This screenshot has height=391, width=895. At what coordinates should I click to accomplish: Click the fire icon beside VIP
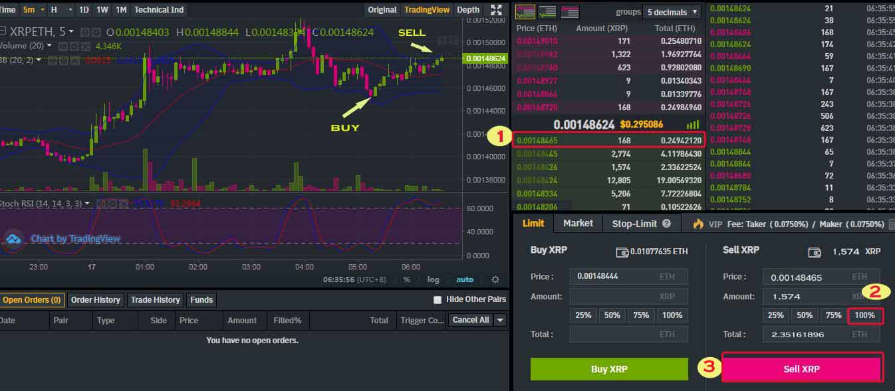coord(698,224)
